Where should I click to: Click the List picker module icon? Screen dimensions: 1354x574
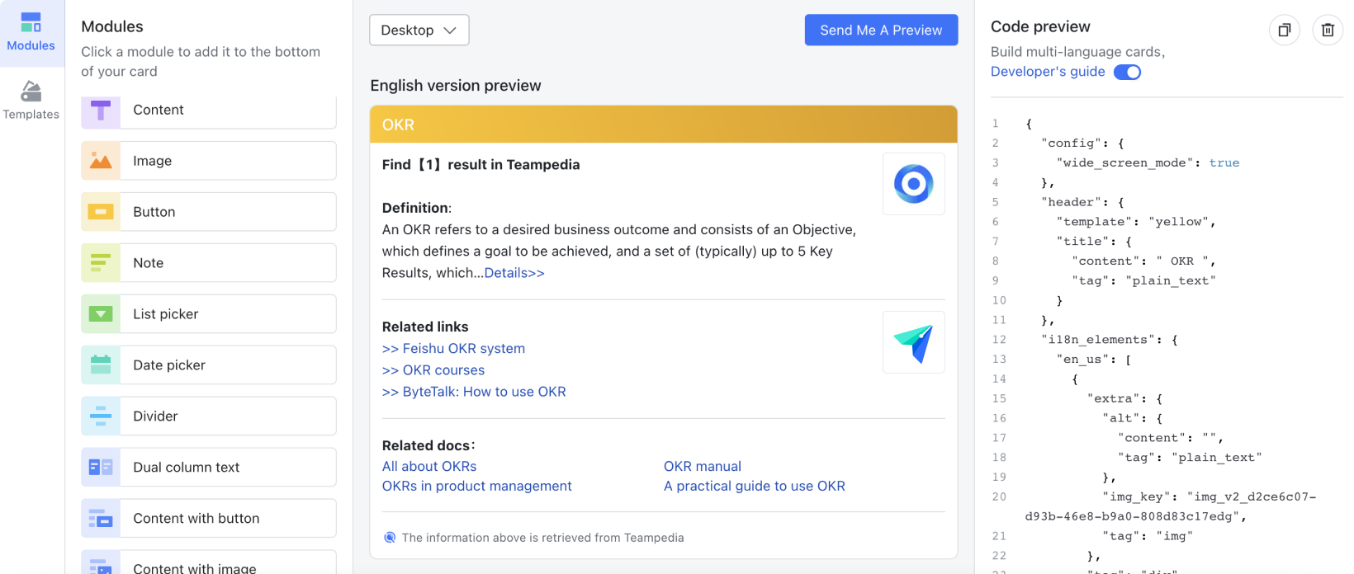pos(101,314)
